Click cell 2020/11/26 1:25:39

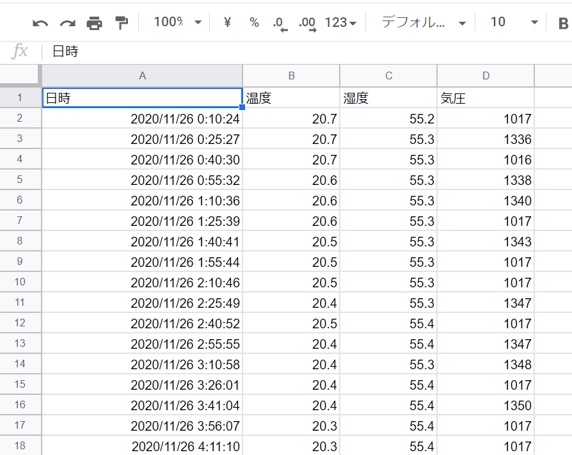(142, 221)
